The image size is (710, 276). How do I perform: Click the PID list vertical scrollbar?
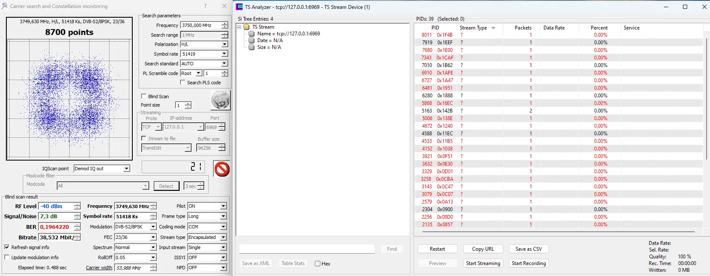pos(706,99)
